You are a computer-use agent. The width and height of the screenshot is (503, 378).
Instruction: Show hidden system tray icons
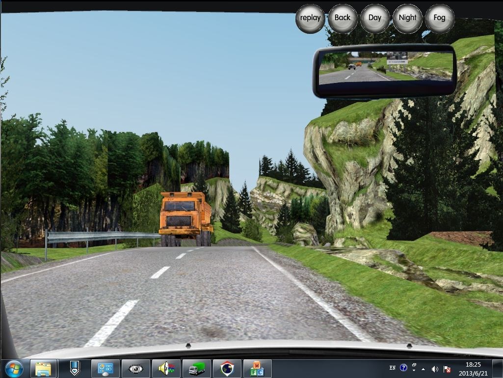(x=423, y=369)
